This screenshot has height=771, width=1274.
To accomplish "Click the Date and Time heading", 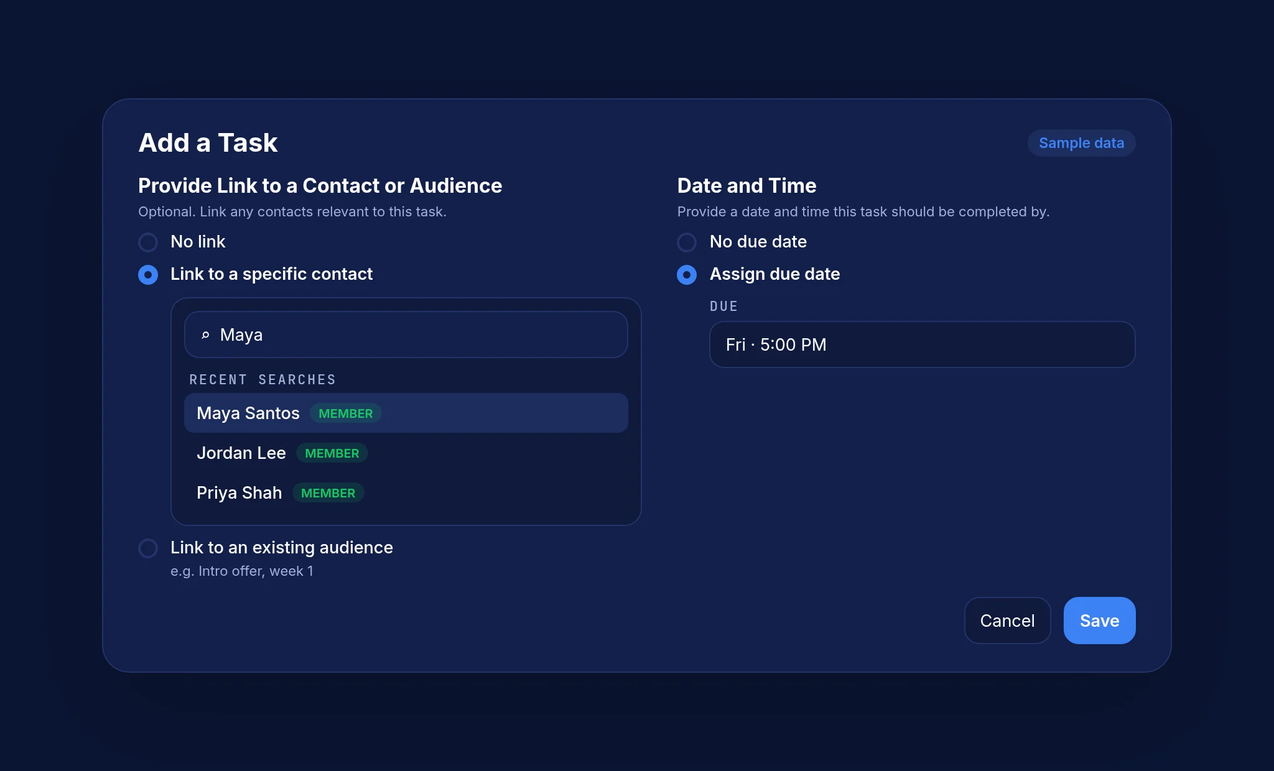I will [746, 185].
